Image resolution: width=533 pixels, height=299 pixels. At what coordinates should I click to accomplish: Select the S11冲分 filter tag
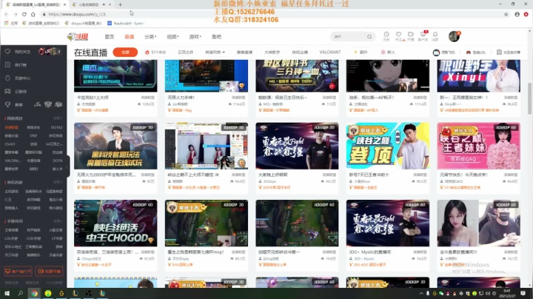click(155, 53)
